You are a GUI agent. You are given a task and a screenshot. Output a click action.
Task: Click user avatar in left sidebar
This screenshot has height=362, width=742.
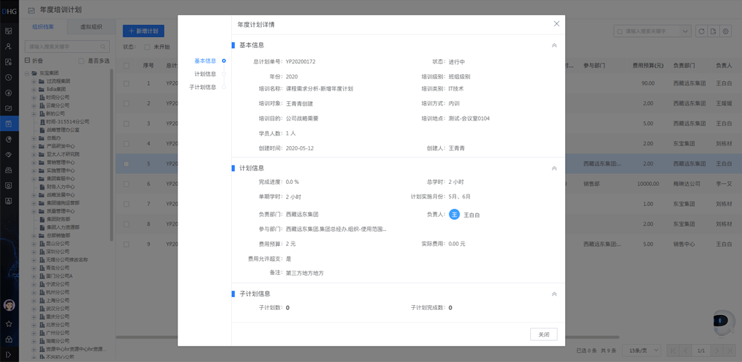9,305
